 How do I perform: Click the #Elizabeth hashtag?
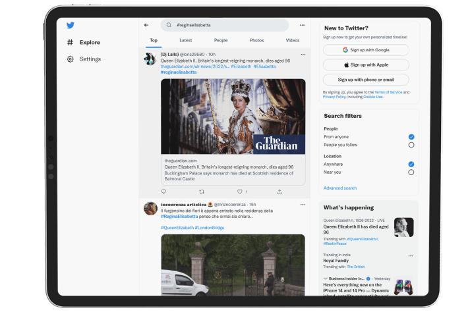[241, 66]
